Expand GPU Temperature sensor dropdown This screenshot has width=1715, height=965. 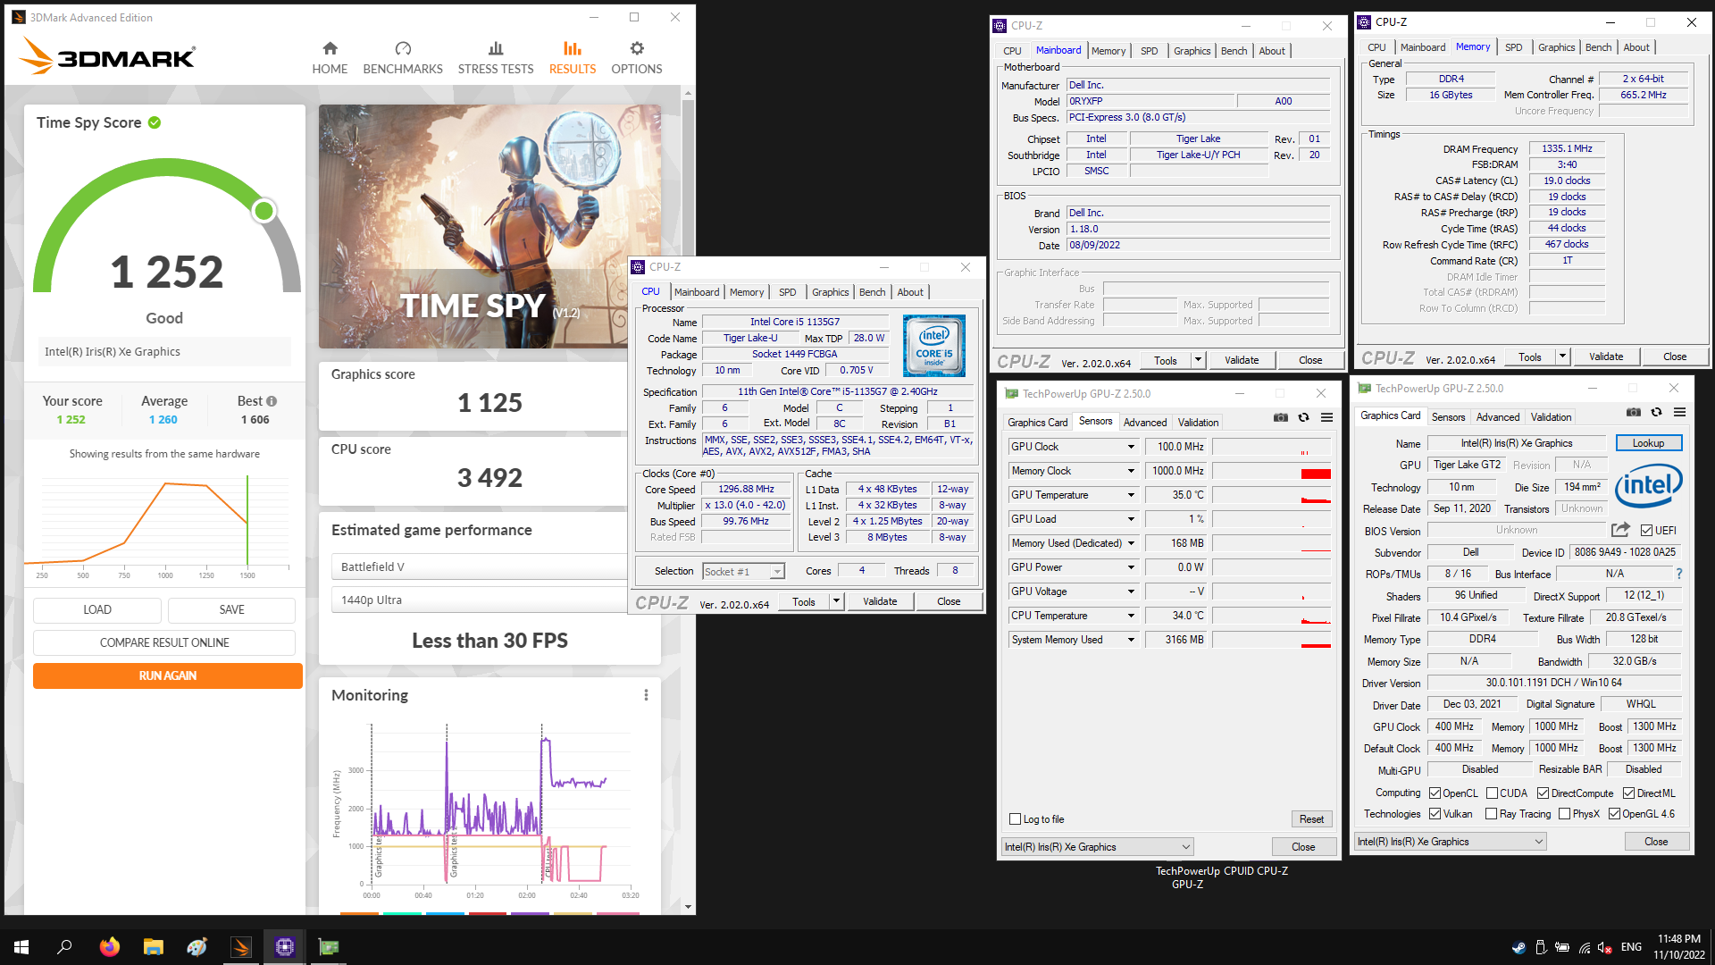1131,495
